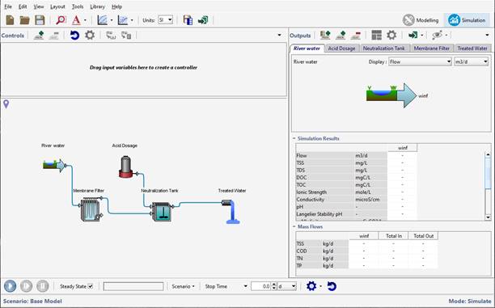This screenshot has width=495, height=308.
Task: Open the Controls panel gear settings
Action: (90, 35)
